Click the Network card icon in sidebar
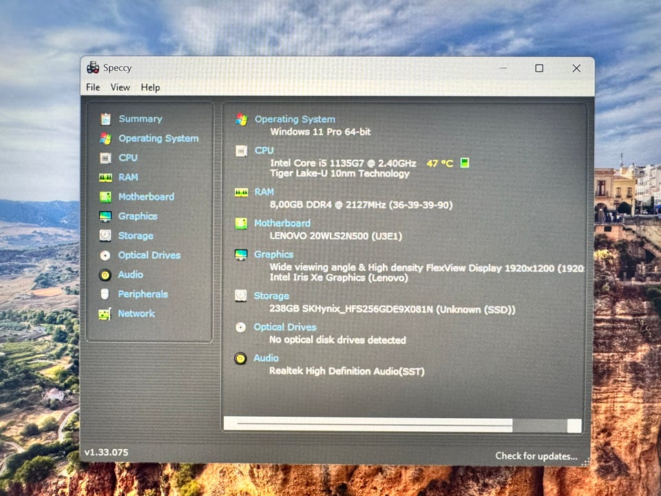 coord(105,314)
